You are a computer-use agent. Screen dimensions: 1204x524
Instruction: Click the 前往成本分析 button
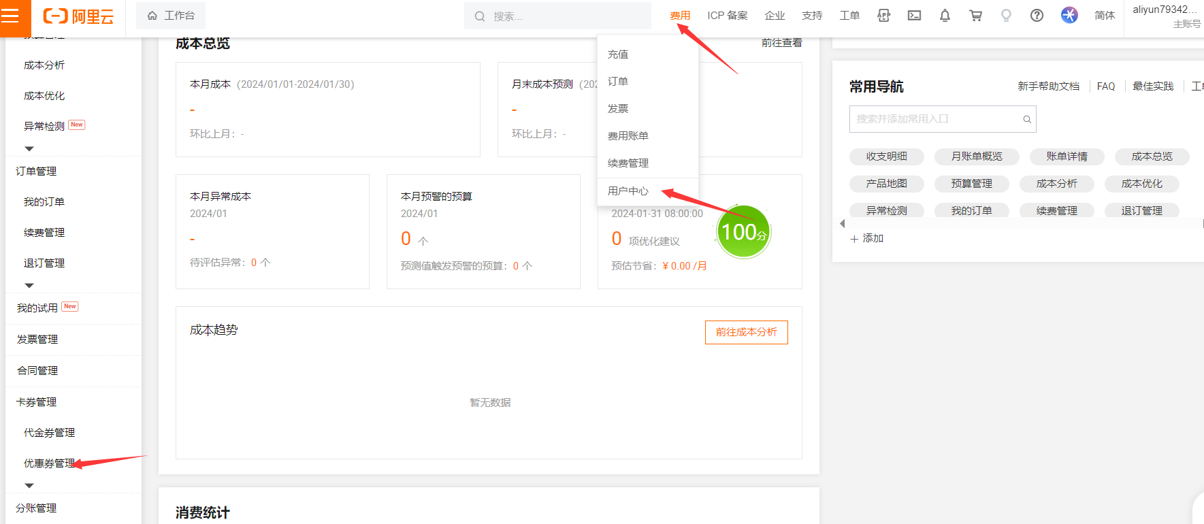746,332
